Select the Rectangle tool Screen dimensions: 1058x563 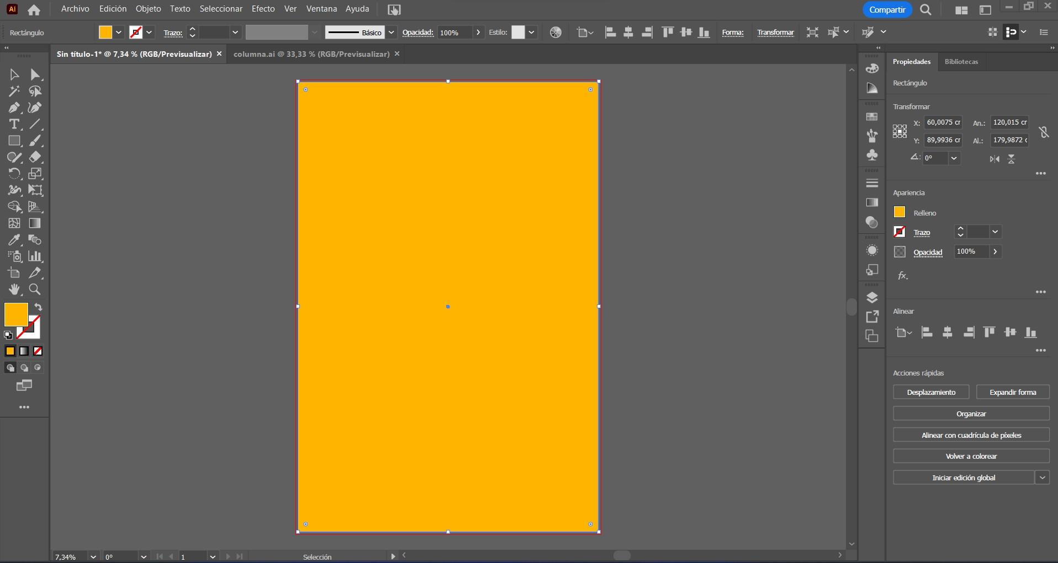(14, 141)
